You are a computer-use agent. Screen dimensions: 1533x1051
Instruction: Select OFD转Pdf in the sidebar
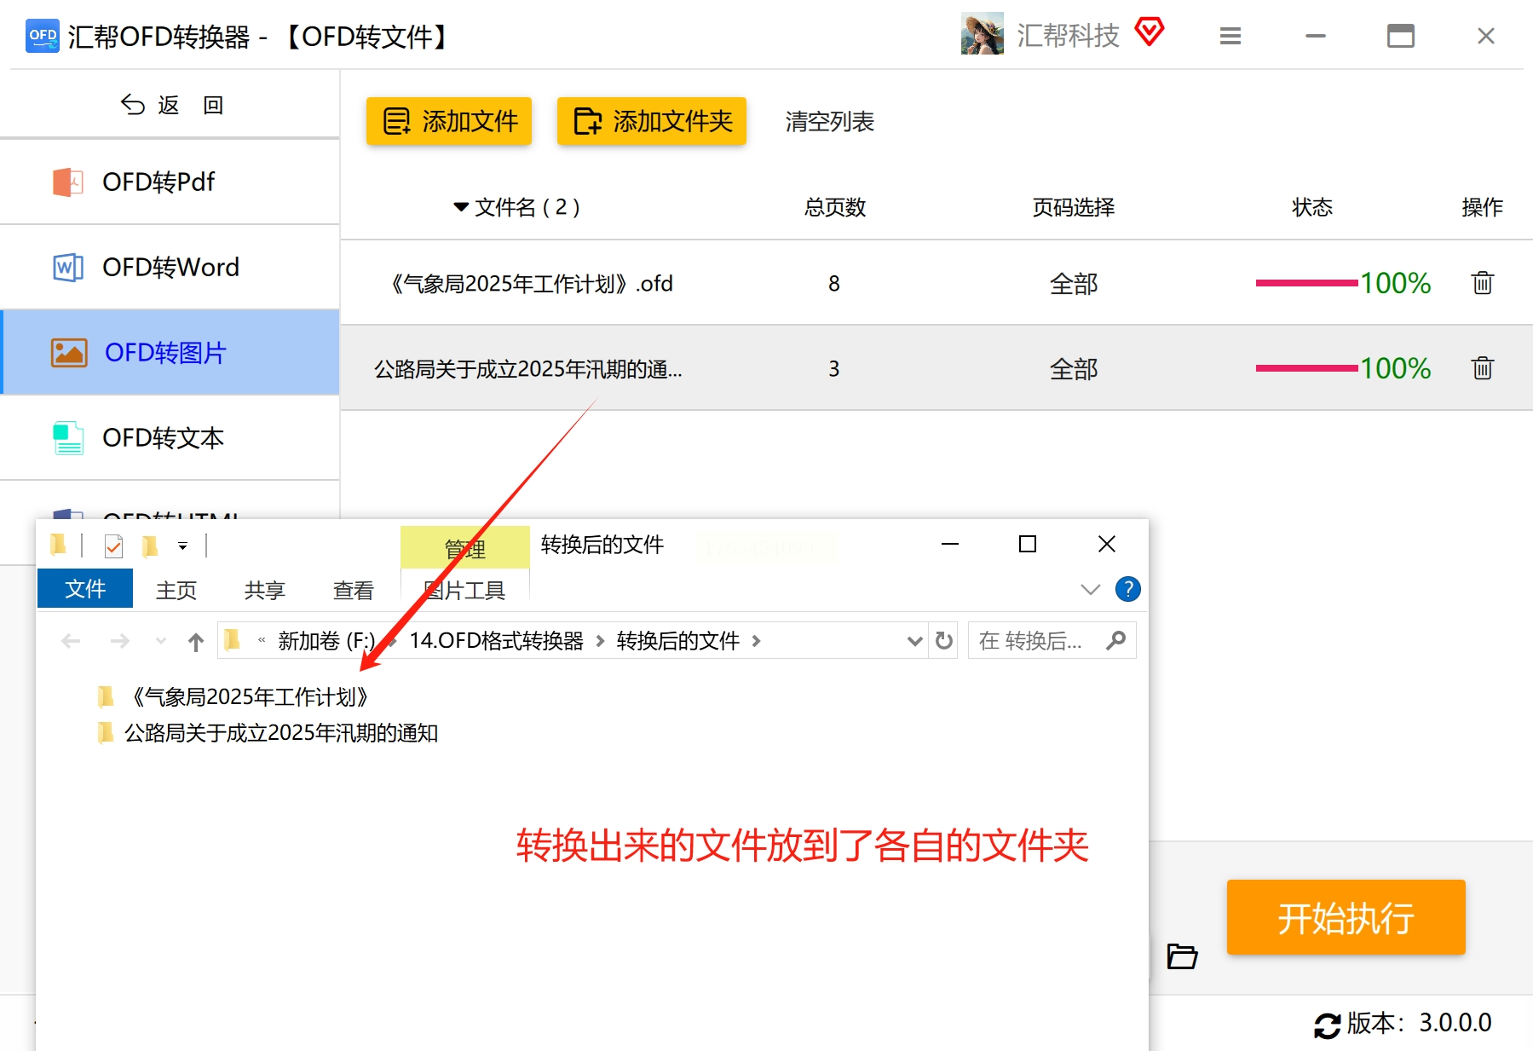tap(170, 182)
